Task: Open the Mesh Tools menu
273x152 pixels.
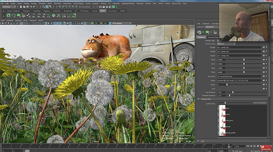Action: (x=67, y=3)
